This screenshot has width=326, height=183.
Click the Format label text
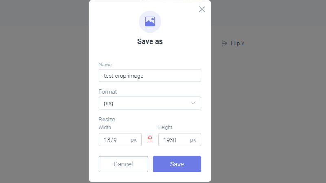click(108, 92)
